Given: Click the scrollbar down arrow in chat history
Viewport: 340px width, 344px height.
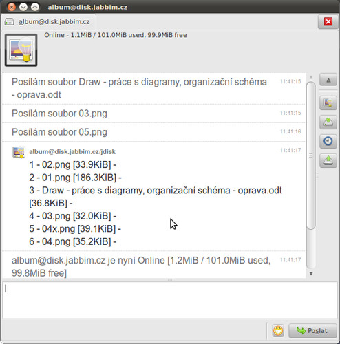Looking at the screenshot, I should coord(311,274).
